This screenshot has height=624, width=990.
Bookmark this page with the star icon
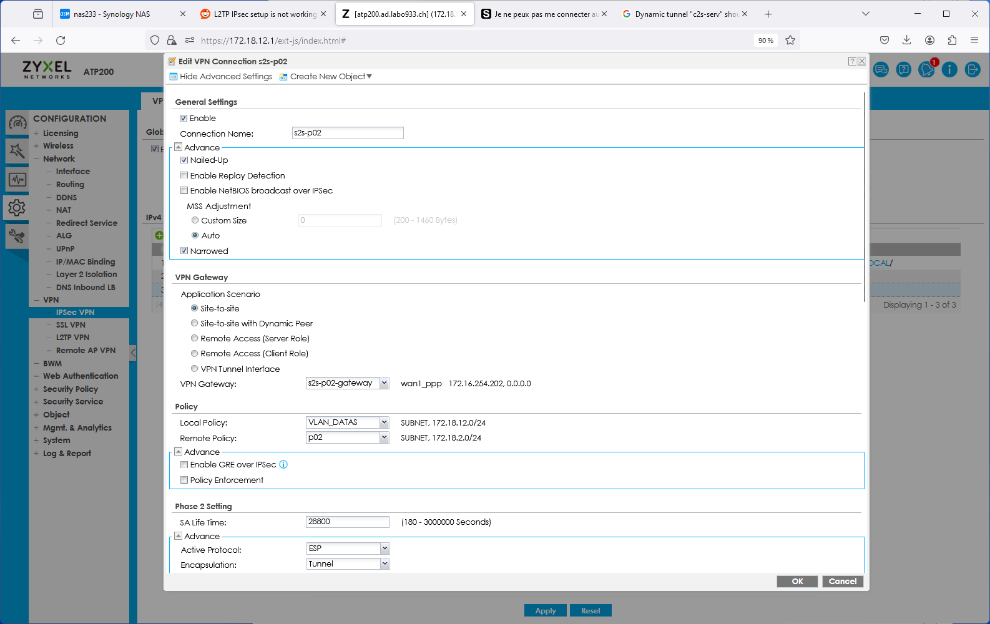click(x=790, y=41)
